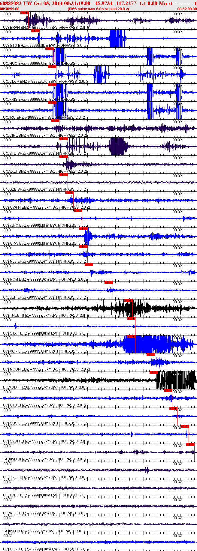Click the red pick flag on UW TREE trace
197x551 pixels.
click(x=128, y=301)
